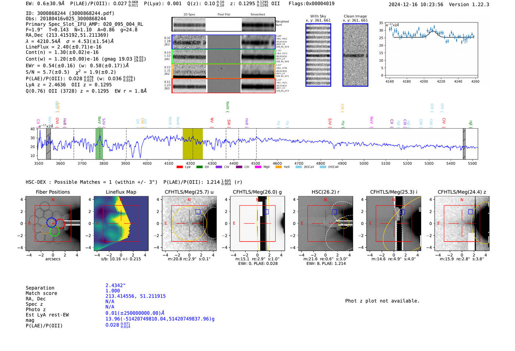Viewport: 515px width, 351px height.
Task: Click the Cont(n) = 1.30(±0.02)e-16 value
Action: [62, 53]
